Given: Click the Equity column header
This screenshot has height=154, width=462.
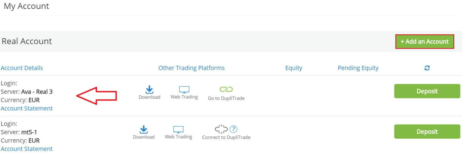Looking at the screenshot, I should coord(294,68).
